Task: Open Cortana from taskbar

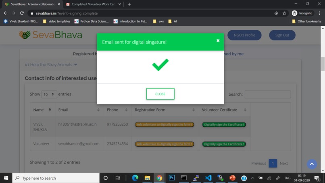Action: pyautogui.click(x=106, y=178)
